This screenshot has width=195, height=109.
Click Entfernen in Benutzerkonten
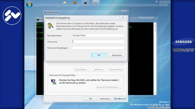point(99,69)
